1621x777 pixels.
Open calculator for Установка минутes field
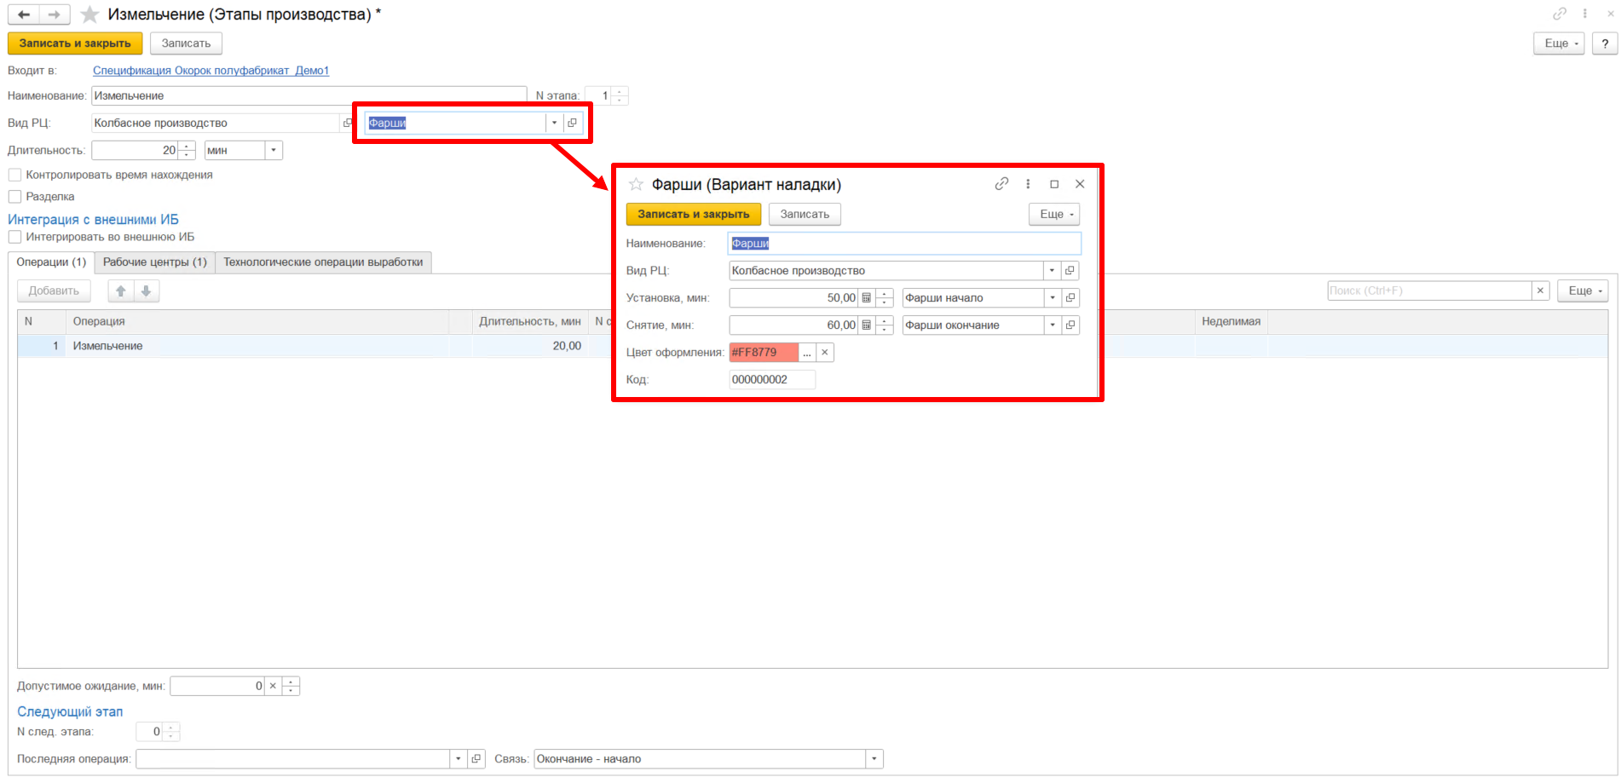pos(867,298)
